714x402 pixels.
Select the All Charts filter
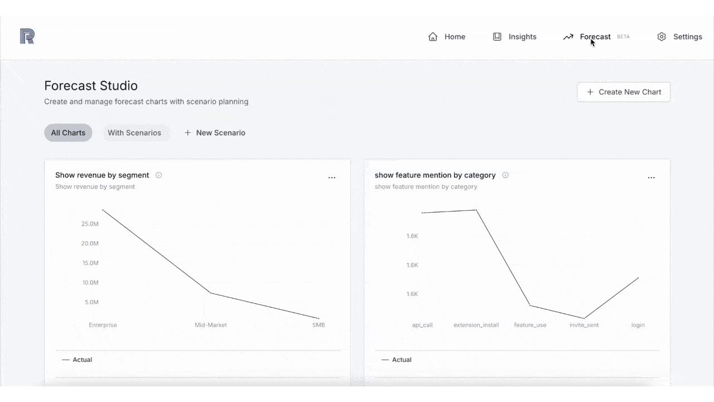68,133
